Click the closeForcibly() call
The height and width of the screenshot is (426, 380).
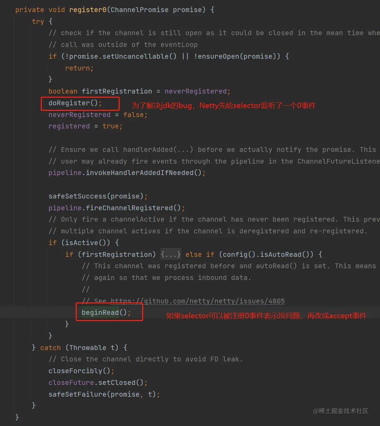[81, 371]
